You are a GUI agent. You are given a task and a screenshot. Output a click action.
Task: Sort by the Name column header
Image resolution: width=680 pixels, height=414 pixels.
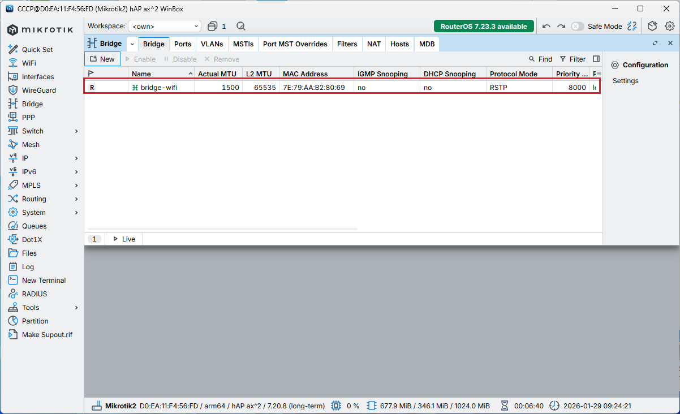[x=161, y=74]
